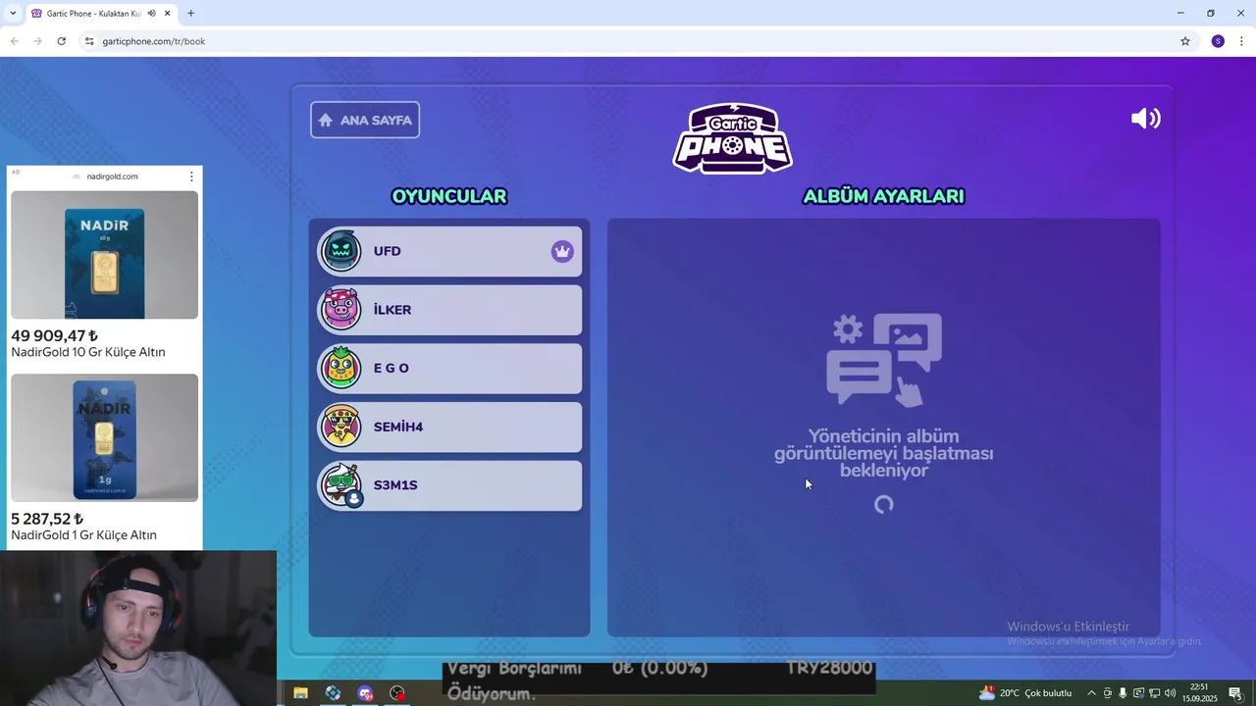The image size is (1256, 706).
Task: Open a new browser tab
Action: point(190,14)
